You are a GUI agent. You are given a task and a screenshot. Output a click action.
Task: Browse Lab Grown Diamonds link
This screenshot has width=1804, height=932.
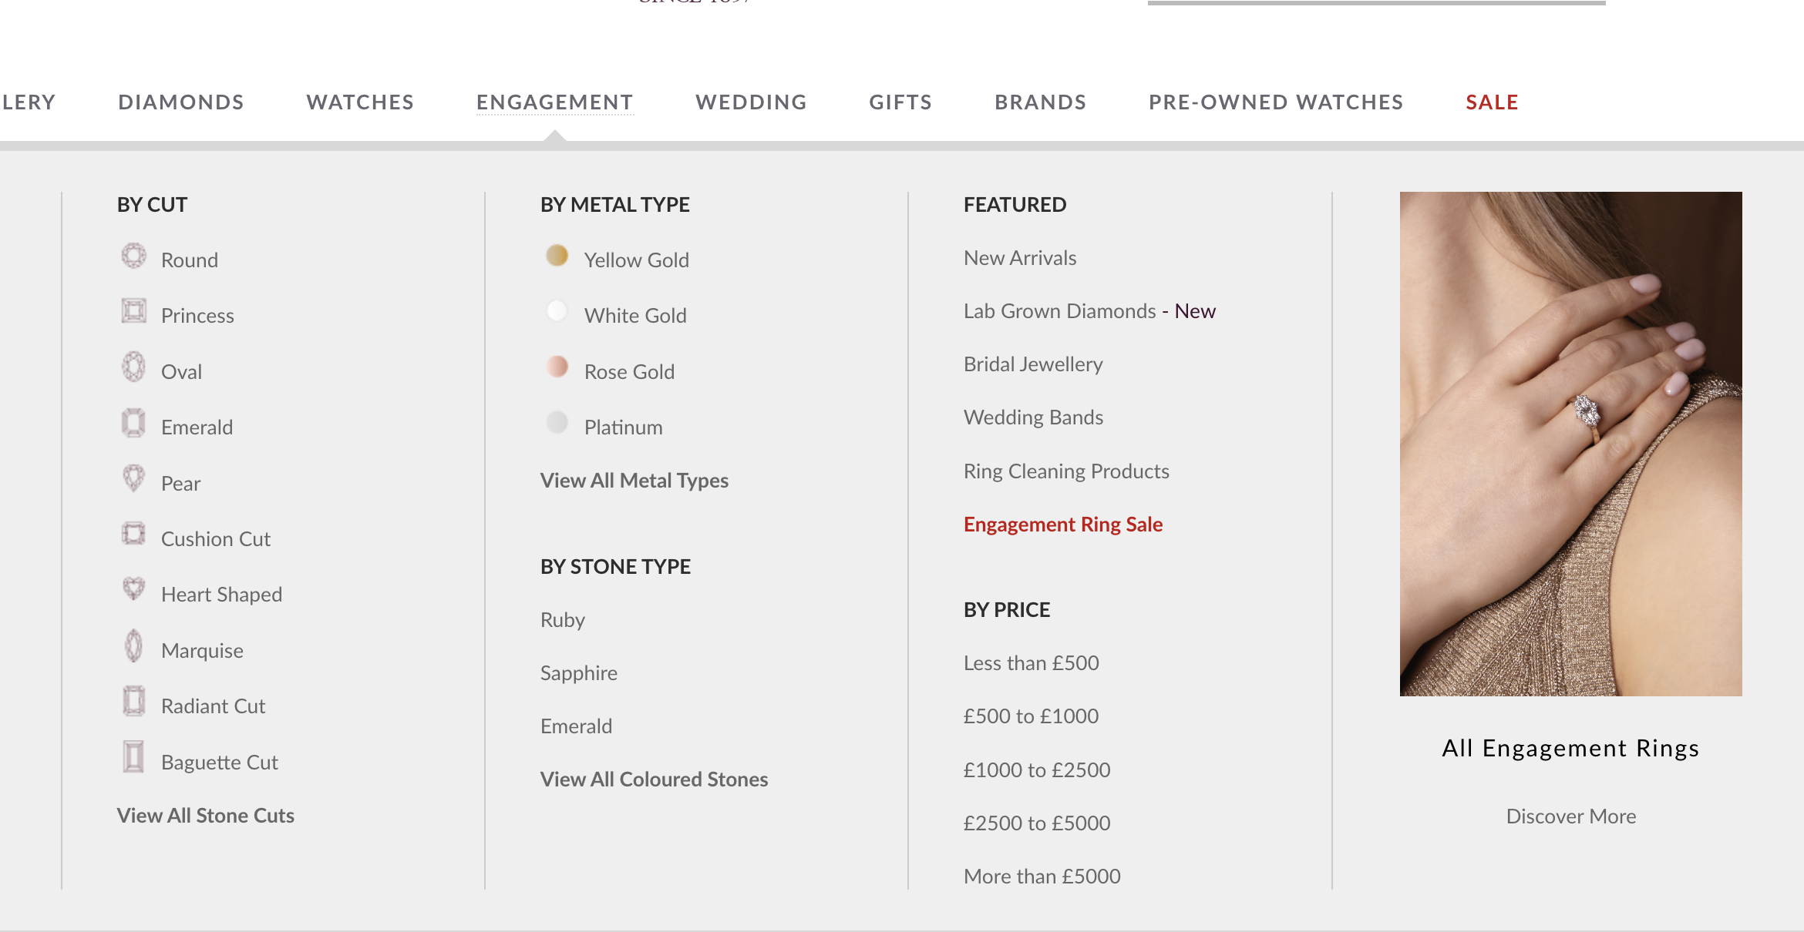[x=1059, y=311]
